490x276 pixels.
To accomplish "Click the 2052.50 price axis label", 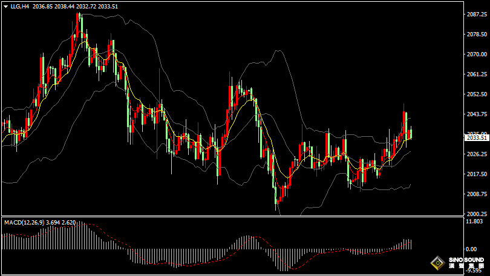I will point(477,94).
